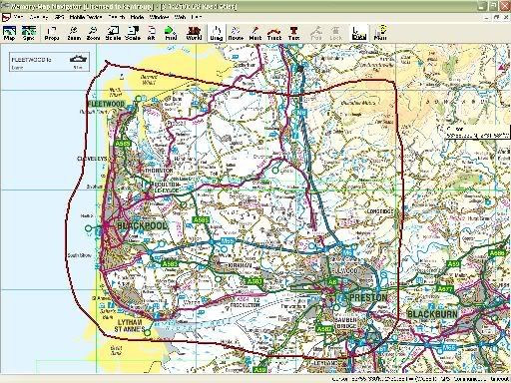The width and height of the screenshot is (511, 383).
Task: Switch to the World map view icon
Action: 194,33
